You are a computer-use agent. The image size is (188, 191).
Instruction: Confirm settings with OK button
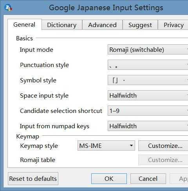coord(109,179)
